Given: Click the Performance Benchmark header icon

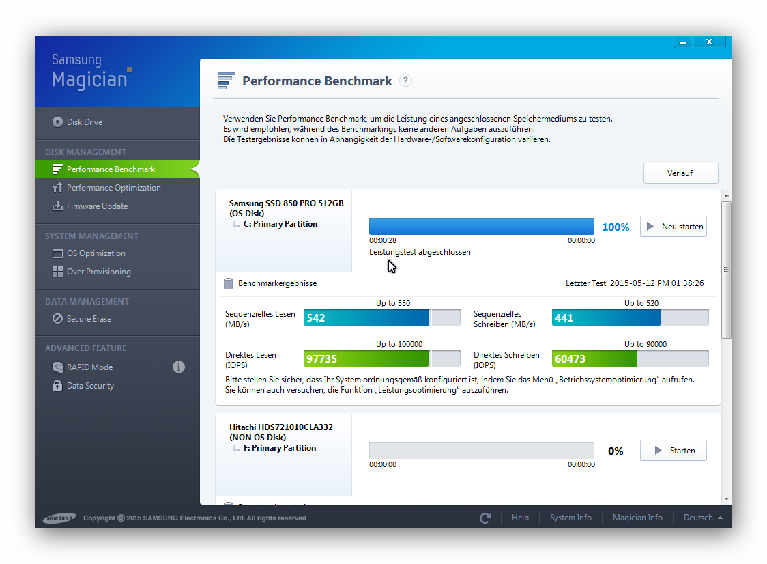Looking at the screenshot, I should pyautogui.click(x=226, y=81).
